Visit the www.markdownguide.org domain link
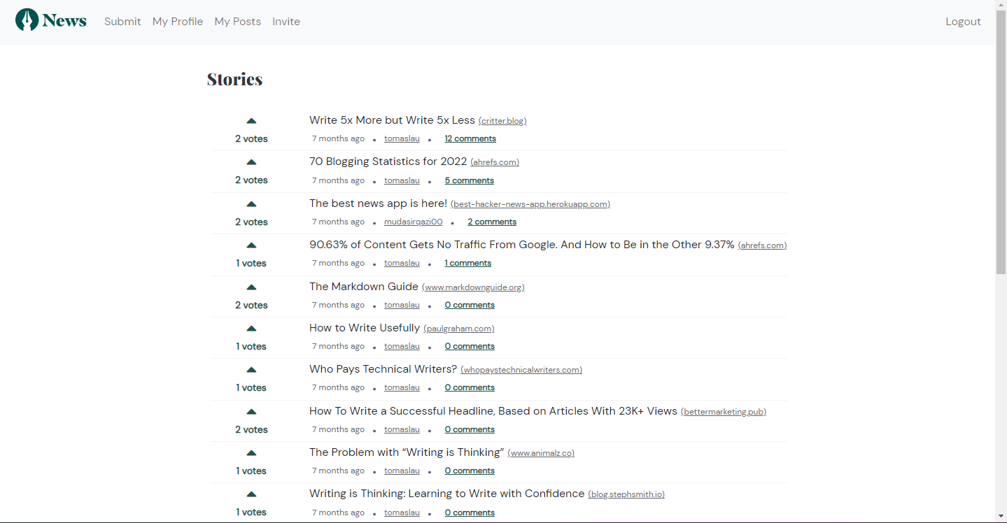The image size is (1007, 523). click(473, 287)
